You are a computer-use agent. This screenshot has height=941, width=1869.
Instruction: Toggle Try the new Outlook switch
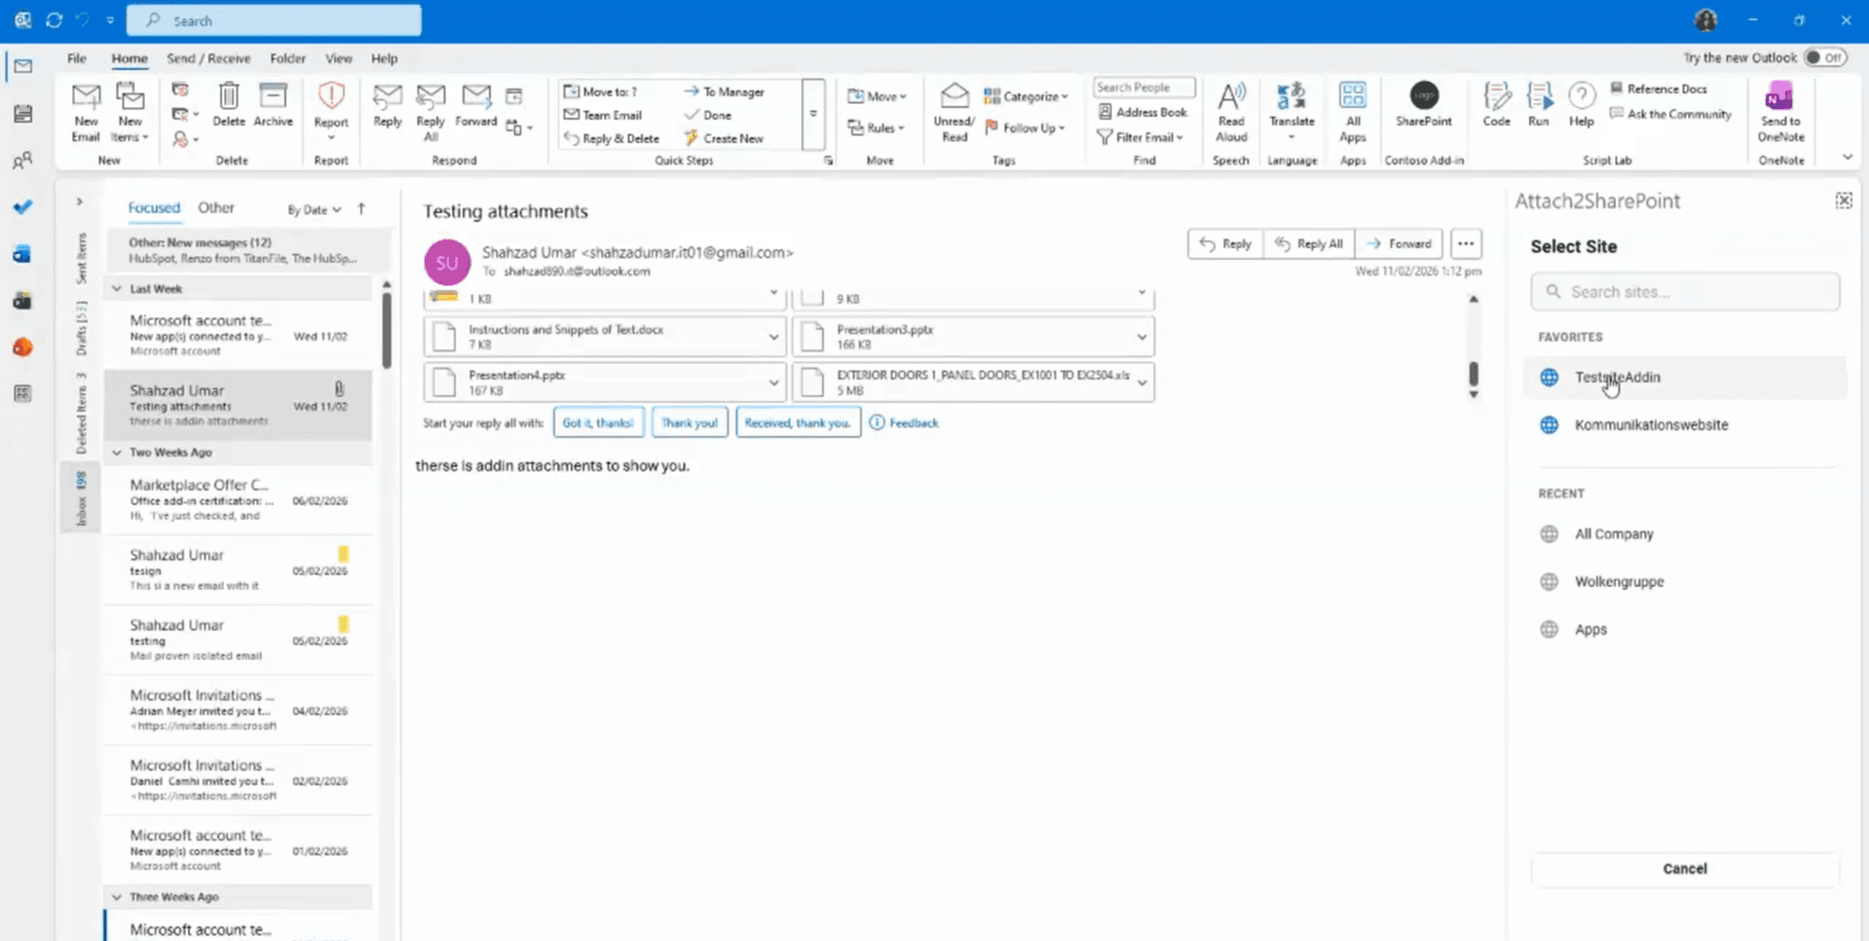pyautogui.click(x=1824, y=57)
